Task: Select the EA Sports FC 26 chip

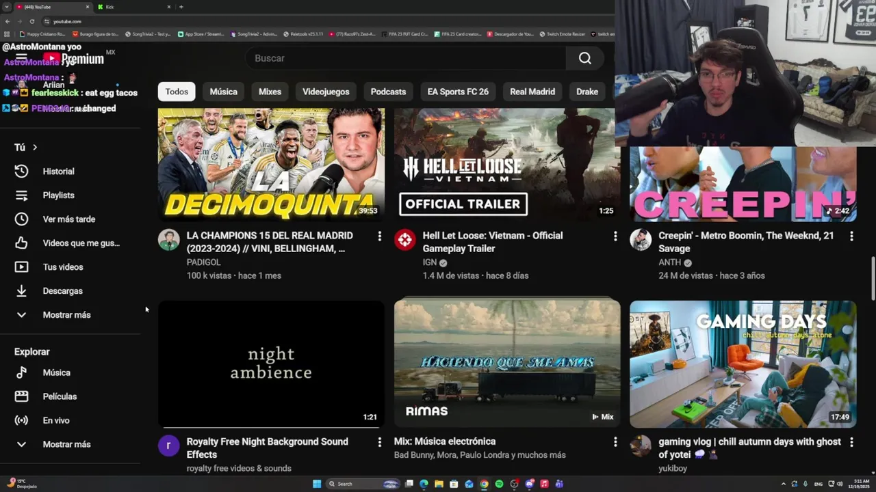Action: [458, 92]
